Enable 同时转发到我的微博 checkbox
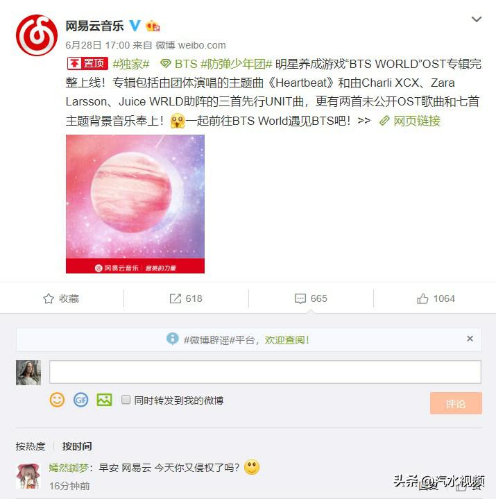The height and width of the screenshot is (499, 496). pos(126,399)
